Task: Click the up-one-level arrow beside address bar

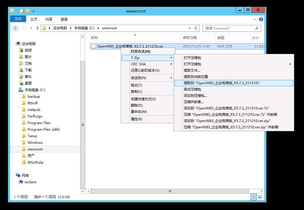Action: [x=37, y=28]
